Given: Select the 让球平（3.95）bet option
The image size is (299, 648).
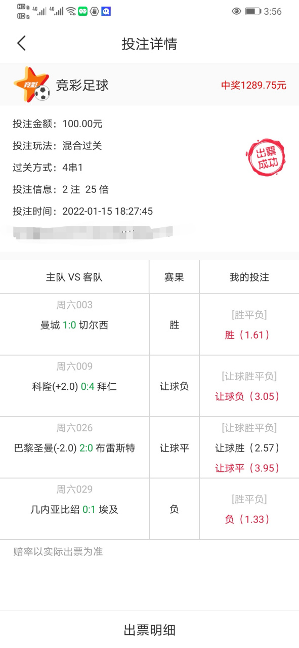Looking at the screenshot, I should pos(247,468).
